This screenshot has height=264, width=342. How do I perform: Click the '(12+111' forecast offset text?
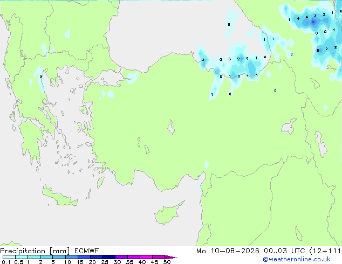coord(325,251)
